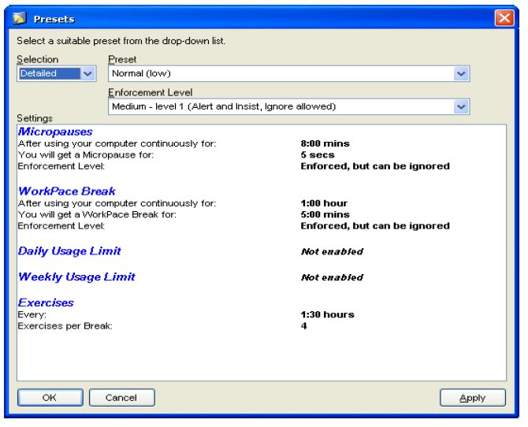Screen dimensions: 528x427
Task: Click the 8:00 mins value
Action: 325,143
